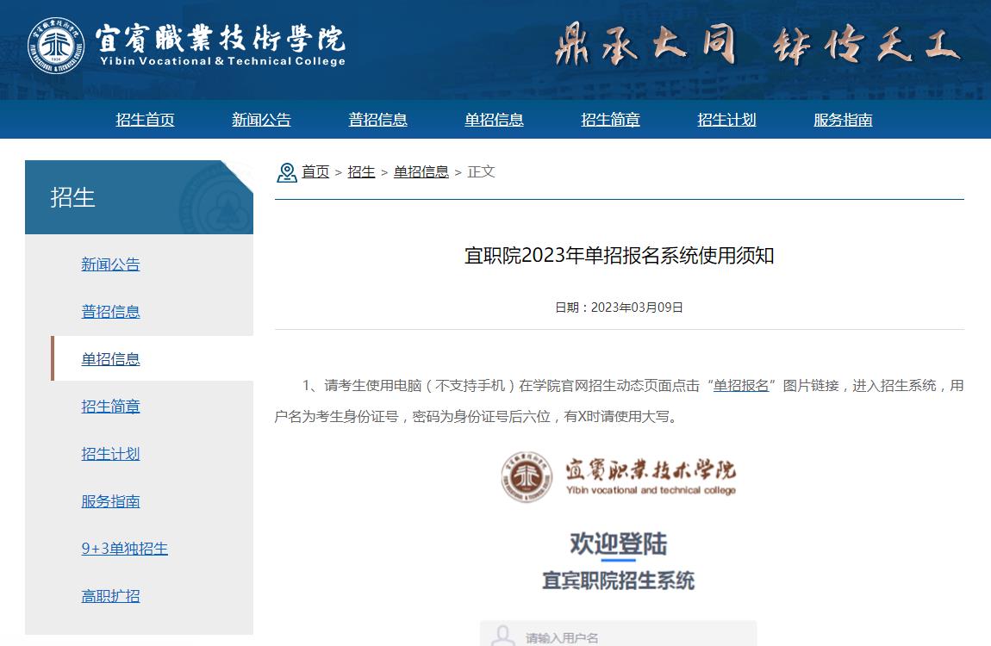Open 单招信息 in the top navigation bar
This screenshot has width=991, height=646.
point(495,120)
